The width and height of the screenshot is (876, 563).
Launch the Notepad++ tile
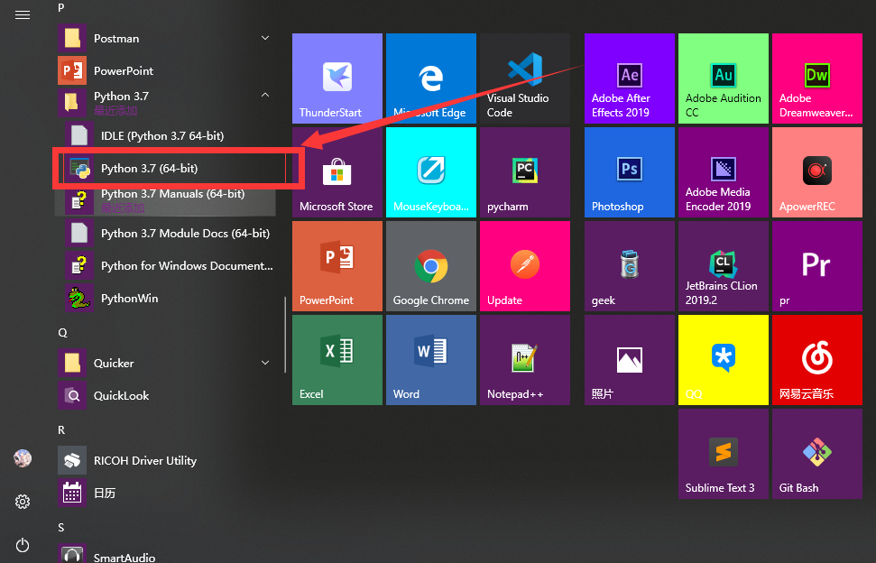tap(524, 360)
